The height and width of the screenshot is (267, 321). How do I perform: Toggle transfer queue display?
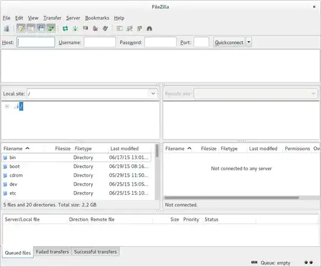(51, 28)
